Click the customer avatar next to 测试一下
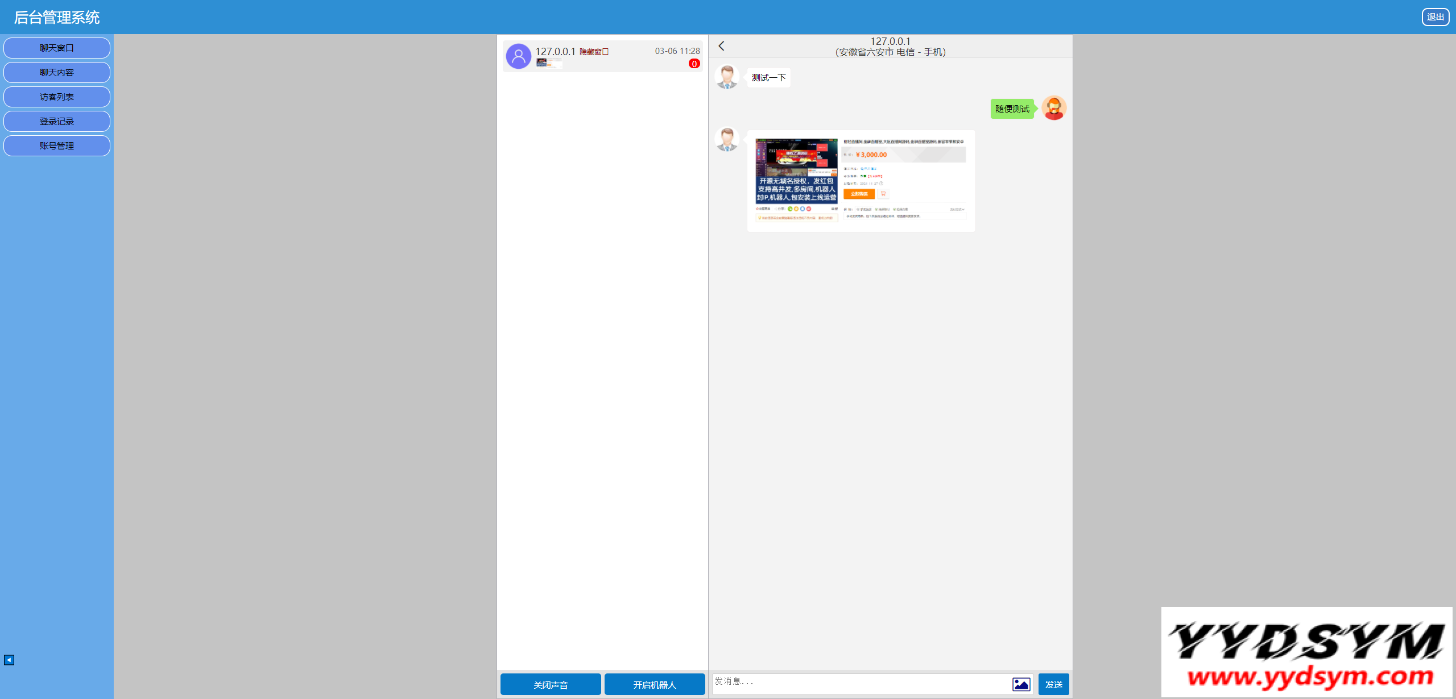This screenshot has width=1456, height=699. (x=726, y=77)
